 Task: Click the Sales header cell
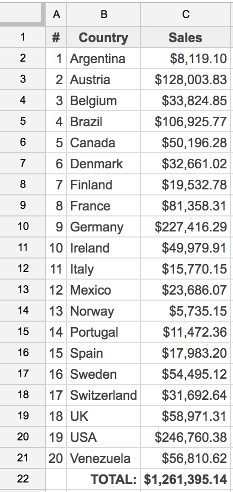[x=185, y=38]
